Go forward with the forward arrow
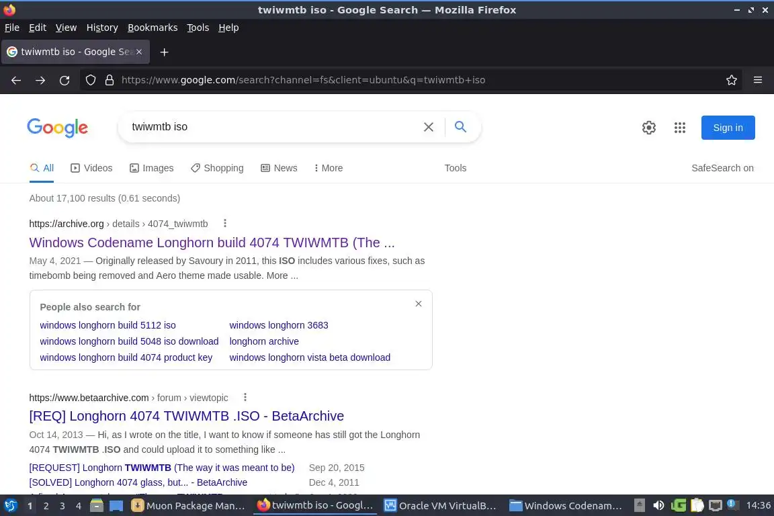 (40, 80)
